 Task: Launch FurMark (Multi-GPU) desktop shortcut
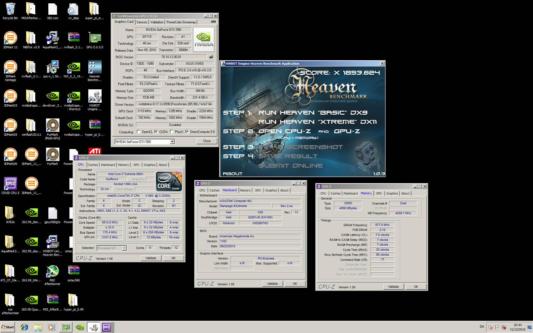click(x=52, y=129)
